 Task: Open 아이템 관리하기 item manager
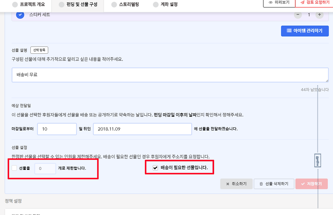click(305, 31)
